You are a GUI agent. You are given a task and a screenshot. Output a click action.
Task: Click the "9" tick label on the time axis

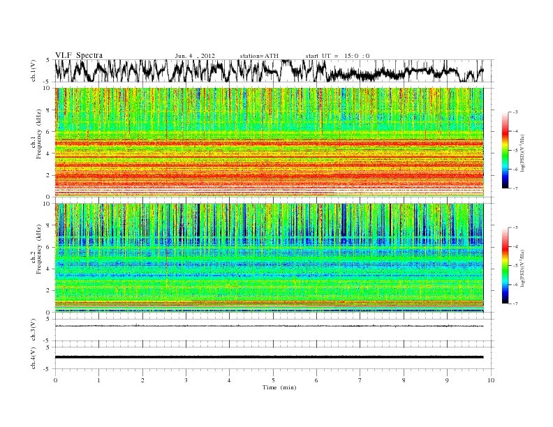(x=447, y=380)
